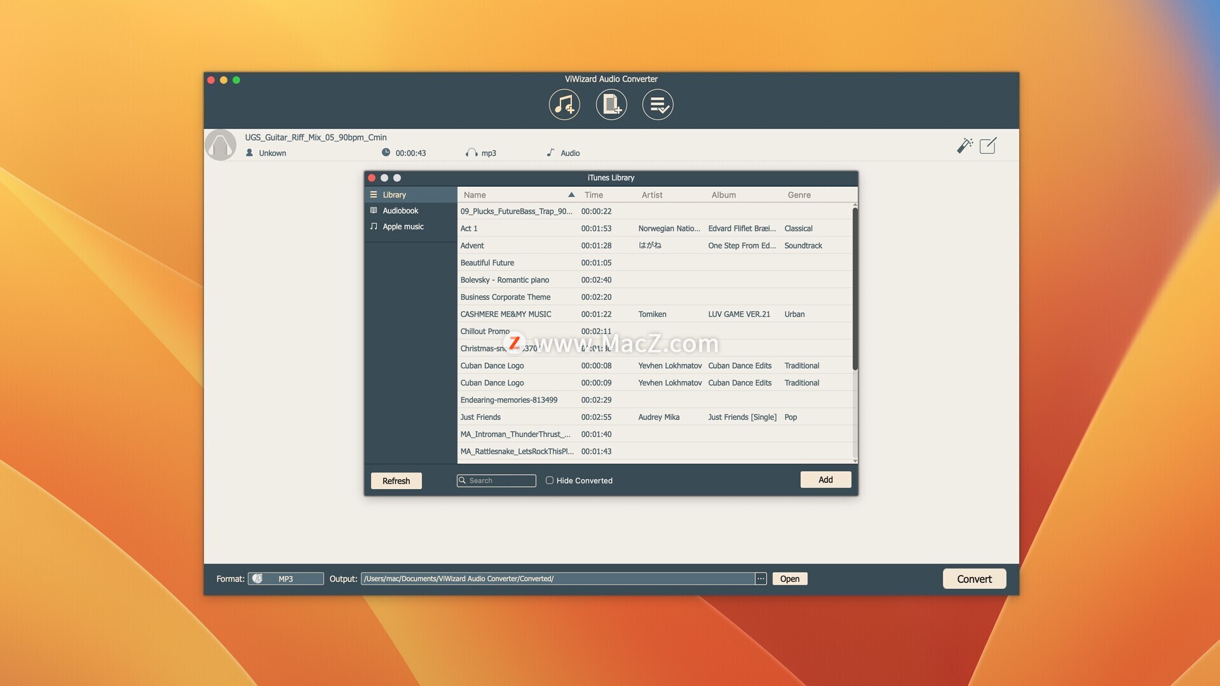The width and height of the screenshot is (1220, 686).
Task: Sort by the Time column header
Action: pos(607,195)
